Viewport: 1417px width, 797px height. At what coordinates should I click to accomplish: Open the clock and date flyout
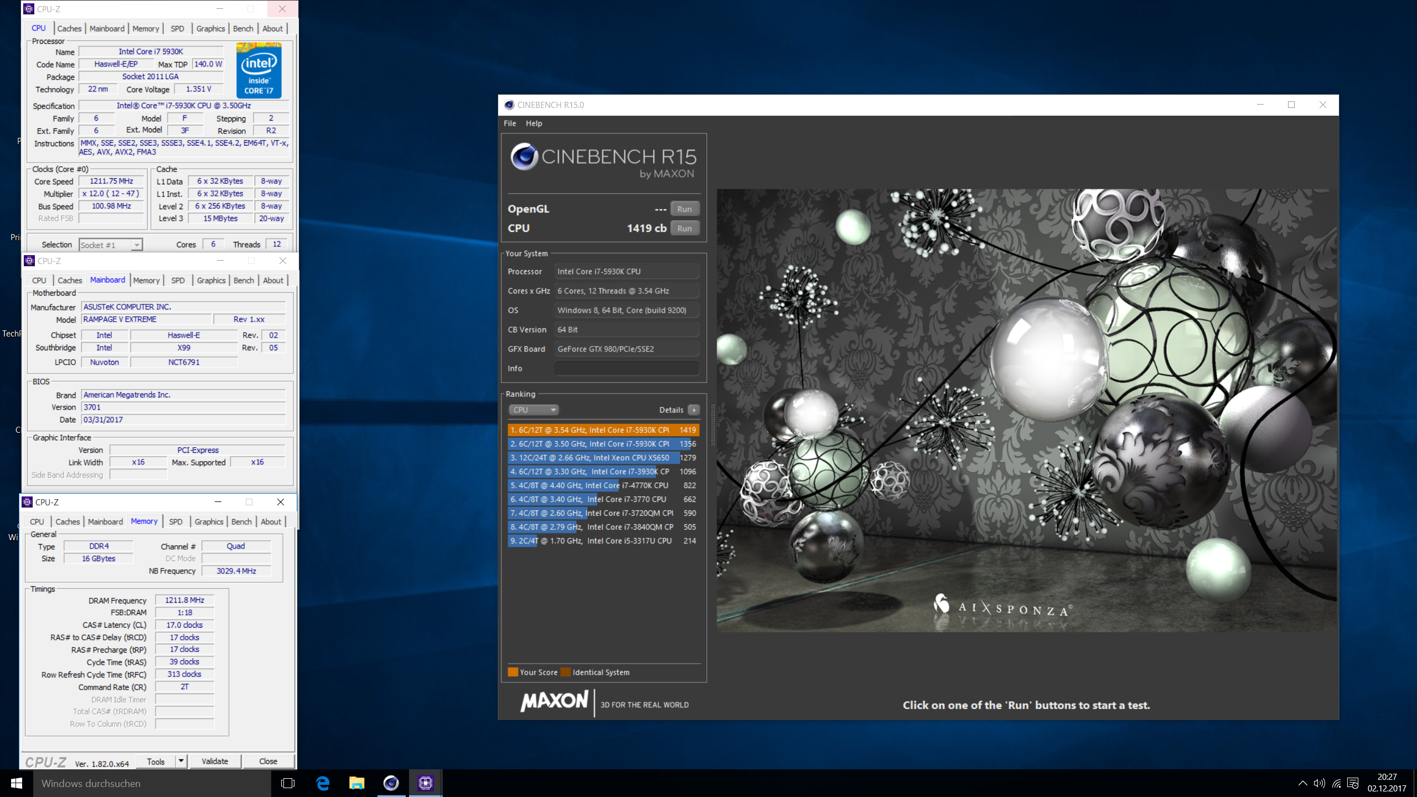[x=1387, y=783]
